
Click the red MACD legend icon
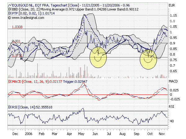(9, 81)
